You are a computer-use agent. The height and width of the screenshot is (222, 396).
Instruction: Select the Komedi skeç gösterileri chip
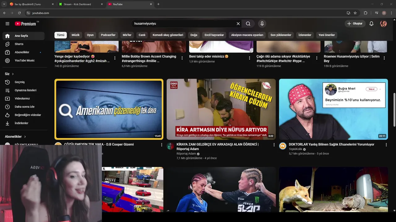click(x=168, y=35)
